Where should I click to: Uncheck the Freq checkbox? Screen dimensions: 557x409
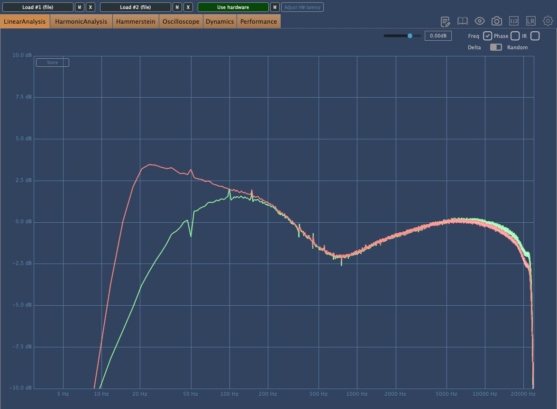tap(487, 36)
